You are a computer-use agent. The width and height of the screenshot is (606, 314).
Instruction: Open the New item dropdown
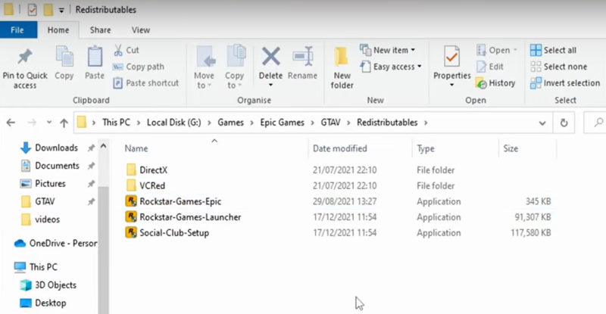[388, 50]
